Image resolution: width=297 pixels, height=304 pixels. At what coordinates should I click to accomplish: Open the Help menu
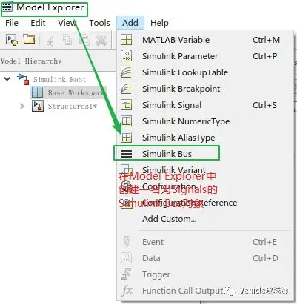[x=159, y=23]
